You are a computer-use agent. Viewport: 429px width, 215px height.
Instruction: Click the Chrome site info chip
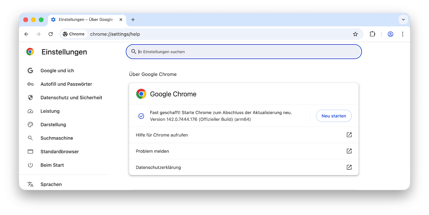click(74, 34)
